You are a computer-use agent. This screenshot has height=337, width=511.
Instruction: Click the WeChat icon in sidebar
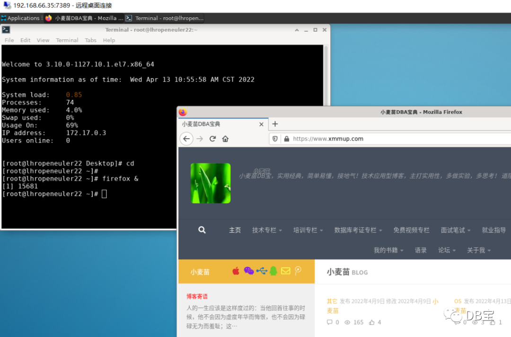click(x=249, y=271)
